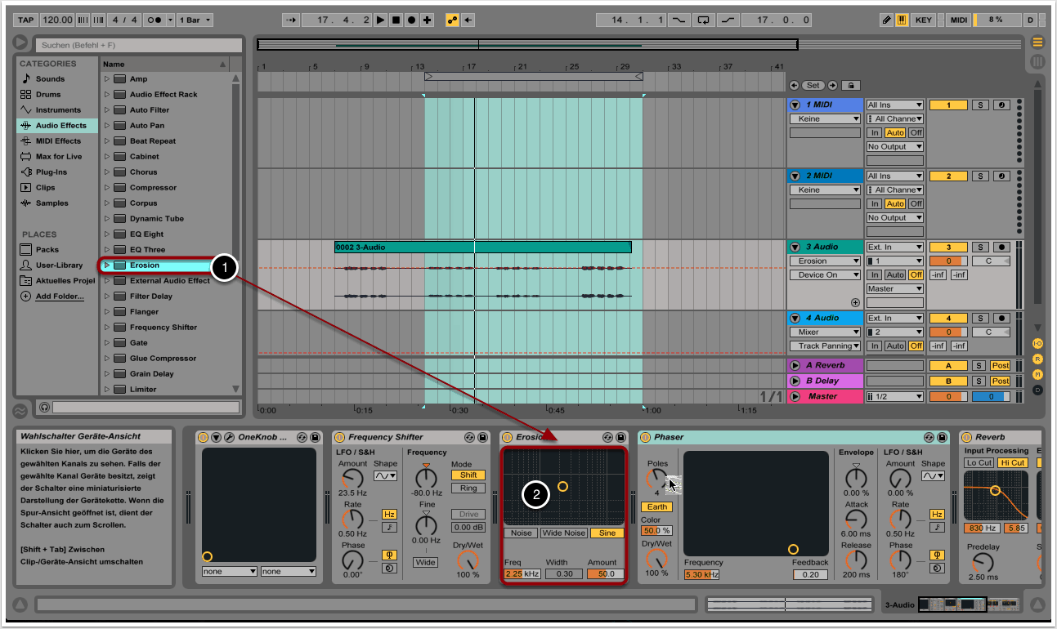Click the Frequency Shifter save preset icon
This screenshot has width=1057, height=629.
pos(482,438)
